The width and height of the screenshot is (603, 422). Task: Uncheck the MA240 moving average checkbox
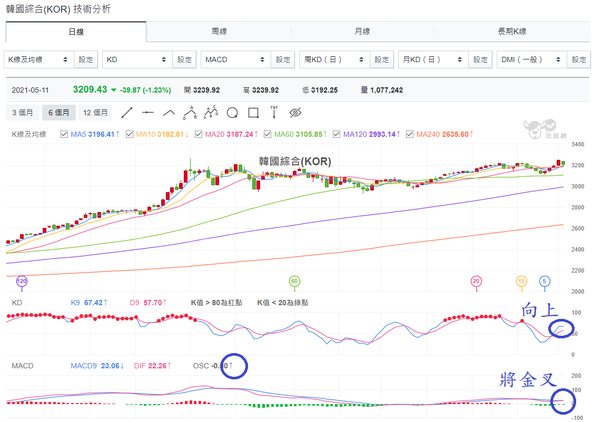pyautogui.click(x=410, y=134)
